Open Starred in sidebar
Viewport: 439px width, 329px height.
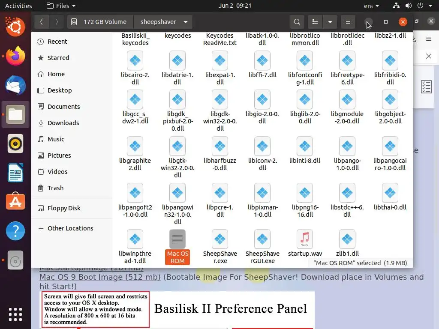click(72, 58)
